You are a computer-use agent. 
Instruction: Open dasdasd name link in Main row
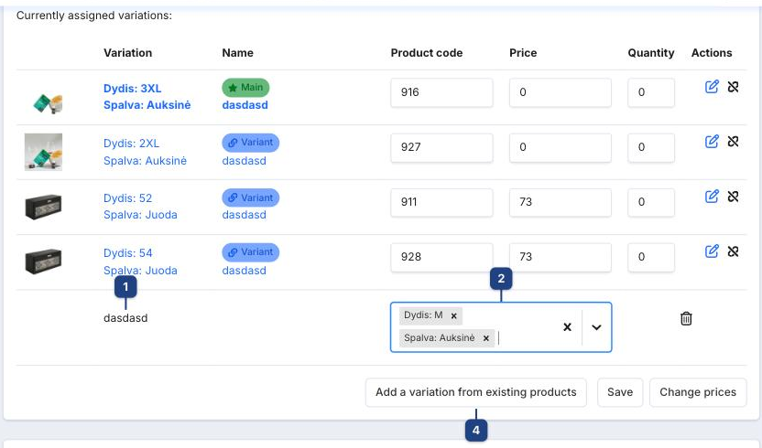point(245,105)
